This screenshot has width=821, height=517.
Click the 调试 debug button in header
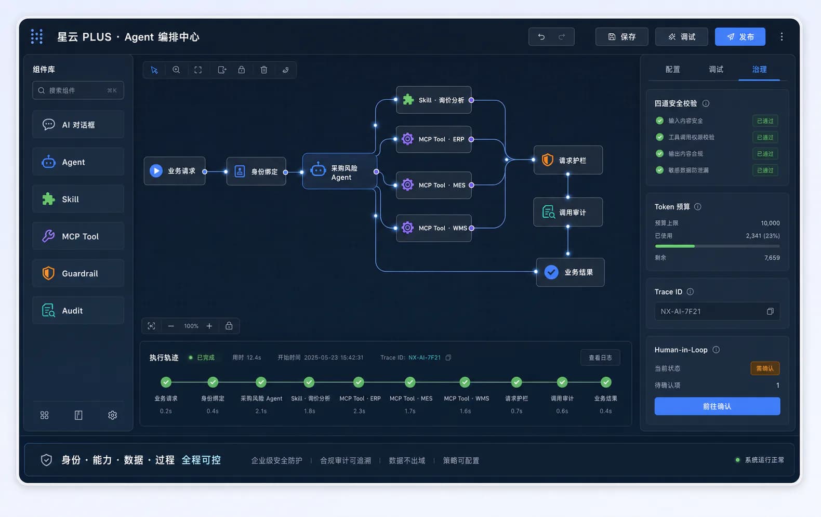click(x=681, y=37)
